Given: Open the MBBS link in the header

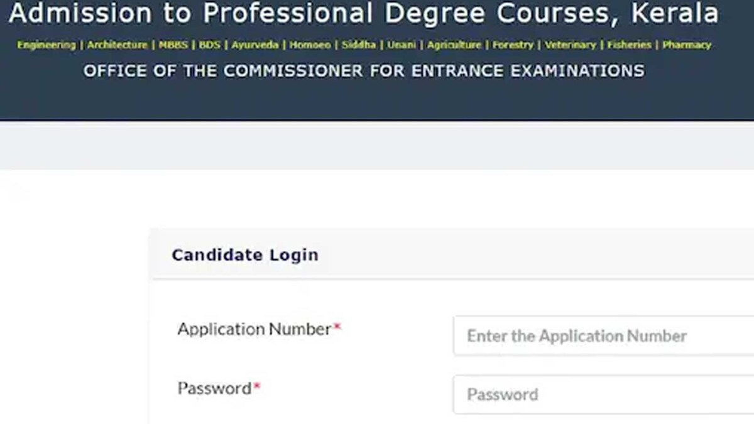Looking at the screenshot, I should [x=174, y=45].
